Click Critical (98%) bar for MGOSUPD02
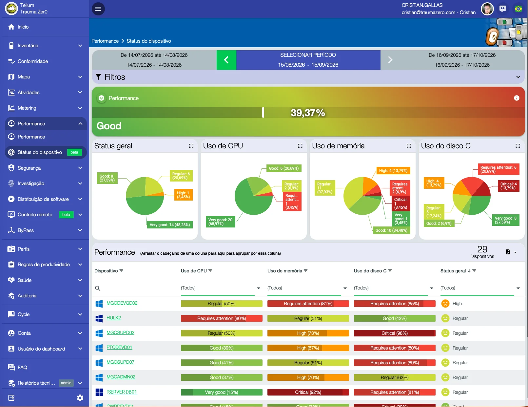Image resolution: width=528 pixels, height=407 pixels. click(395, 333)
